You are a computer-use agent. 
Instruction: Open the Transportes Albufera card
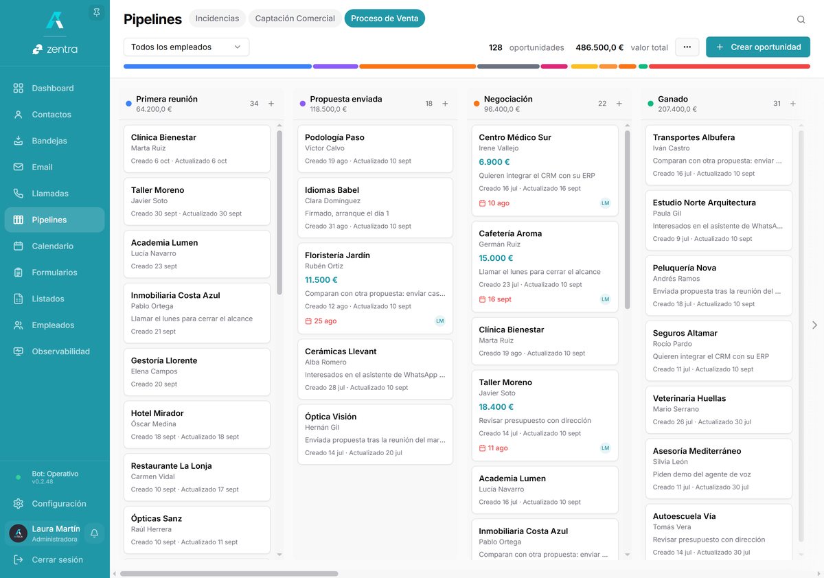719,154
